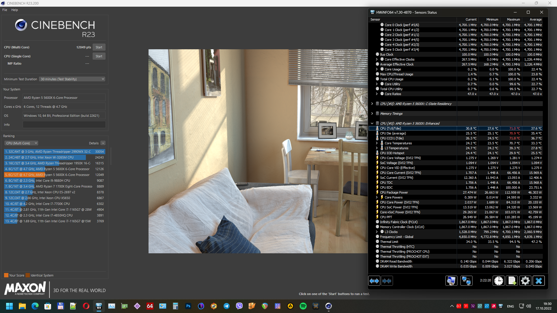The height and width of the screenshot is (313, 557).
Task: Start the CPU Multi Core test
Action: point(99,47)
